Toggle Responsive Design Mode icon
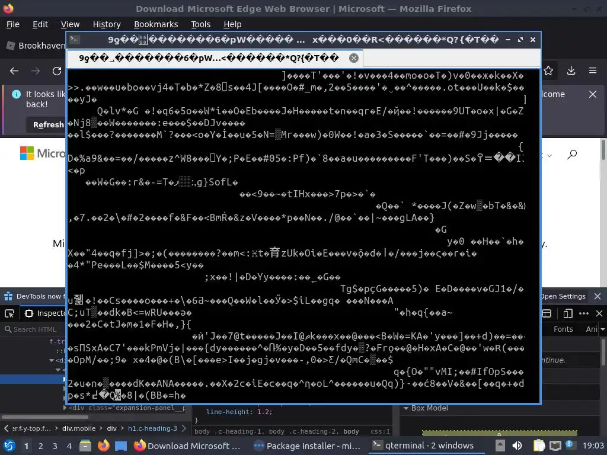607x455 pixels. coord(567,313)
